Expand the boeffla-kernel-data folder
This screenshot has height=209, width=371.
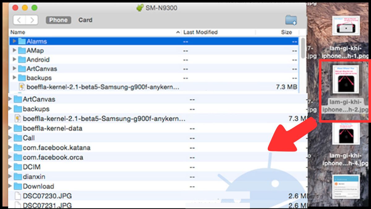point(11,128)
